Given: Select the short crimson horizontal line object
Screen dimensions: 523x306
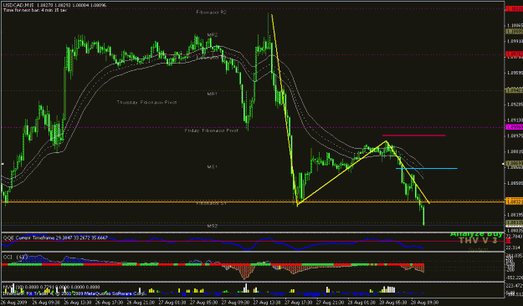Looking at the screenshot, I should [414, 135].
